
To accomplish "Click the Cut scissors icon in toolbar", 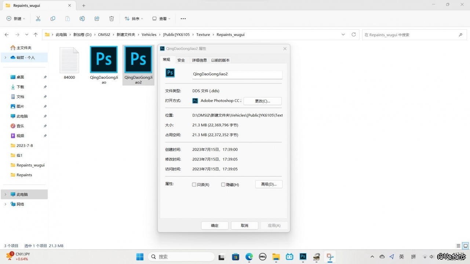I will 38,19.
